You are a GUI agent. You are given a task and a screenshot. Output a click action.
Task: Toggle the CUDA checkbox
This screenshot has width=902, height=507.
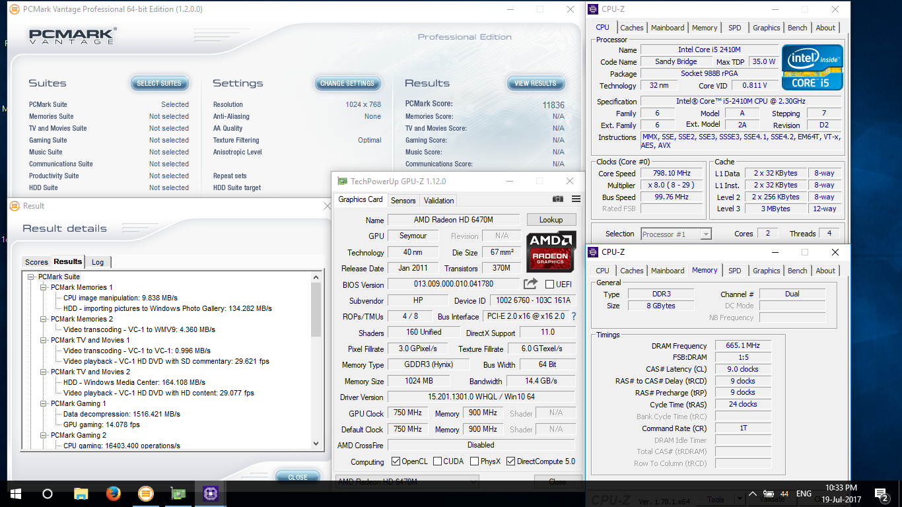click(x=437, y=461)
